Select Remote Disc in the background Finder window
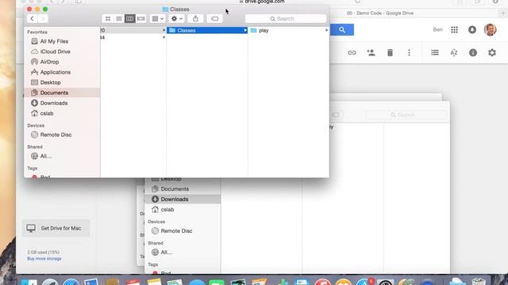508x285 pixels. click(176, 231)
